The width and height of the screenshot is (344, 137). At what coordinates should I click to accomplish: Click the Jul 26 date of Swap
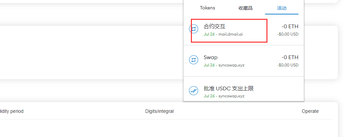pyautogui.click(x=209, y=65)
